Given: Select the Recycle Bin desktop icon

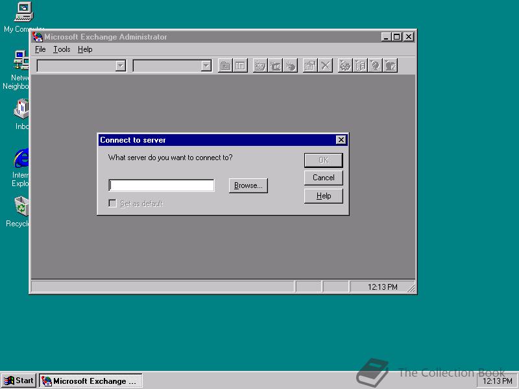Looking at the screenshot, I should coord(18,212).
